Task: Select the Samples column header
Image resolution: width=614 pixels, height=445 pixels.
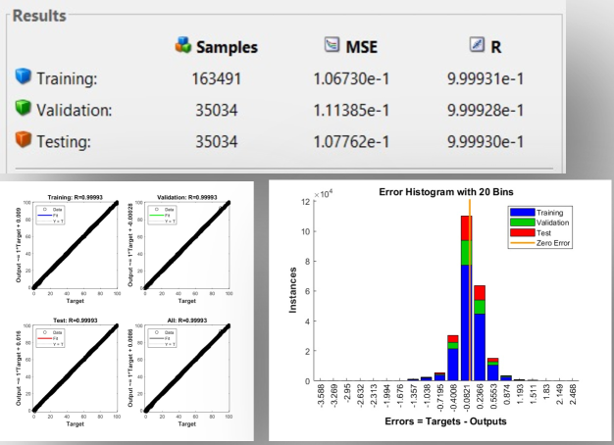Action: (x=228, y=47)
